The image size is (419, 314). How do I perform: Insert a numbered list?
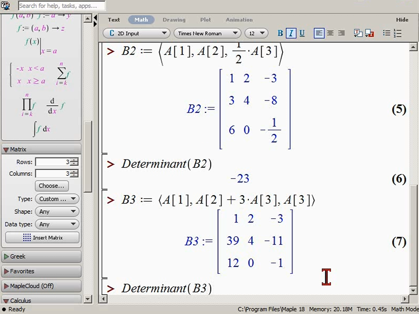[x=398, y=33]
